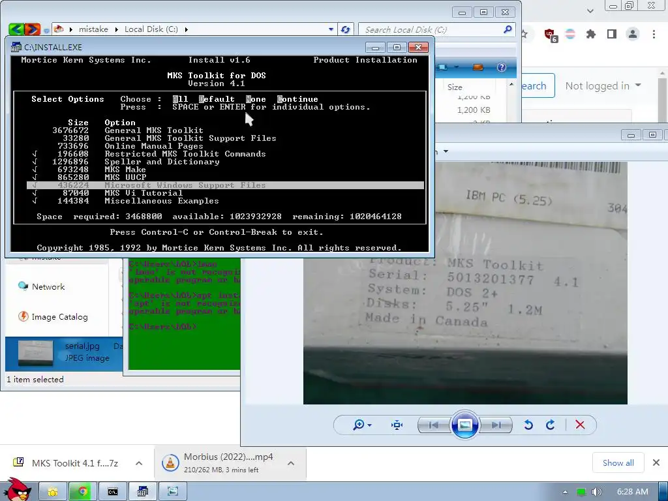Click the partly hidden Search button in Chrome
668x501 pixels.
[x=538, y=85]
